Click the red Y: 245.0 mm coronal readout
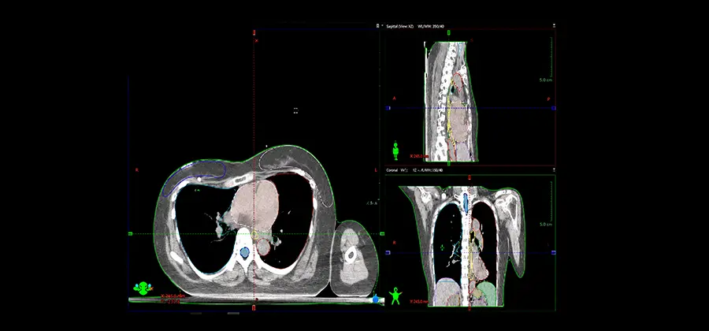The height and width of the screenshot is (331, 709). point(419,301)
